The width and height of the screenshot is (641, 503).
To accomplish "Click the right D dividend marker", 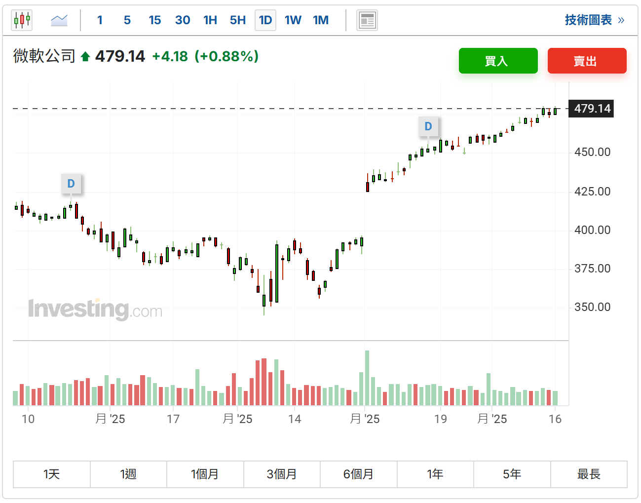I will [428, 126].
